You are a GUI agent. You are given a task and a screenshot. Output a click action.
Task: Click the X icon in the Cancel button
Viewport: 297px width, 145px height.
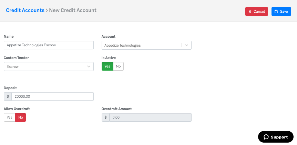(x=250, y=12)
